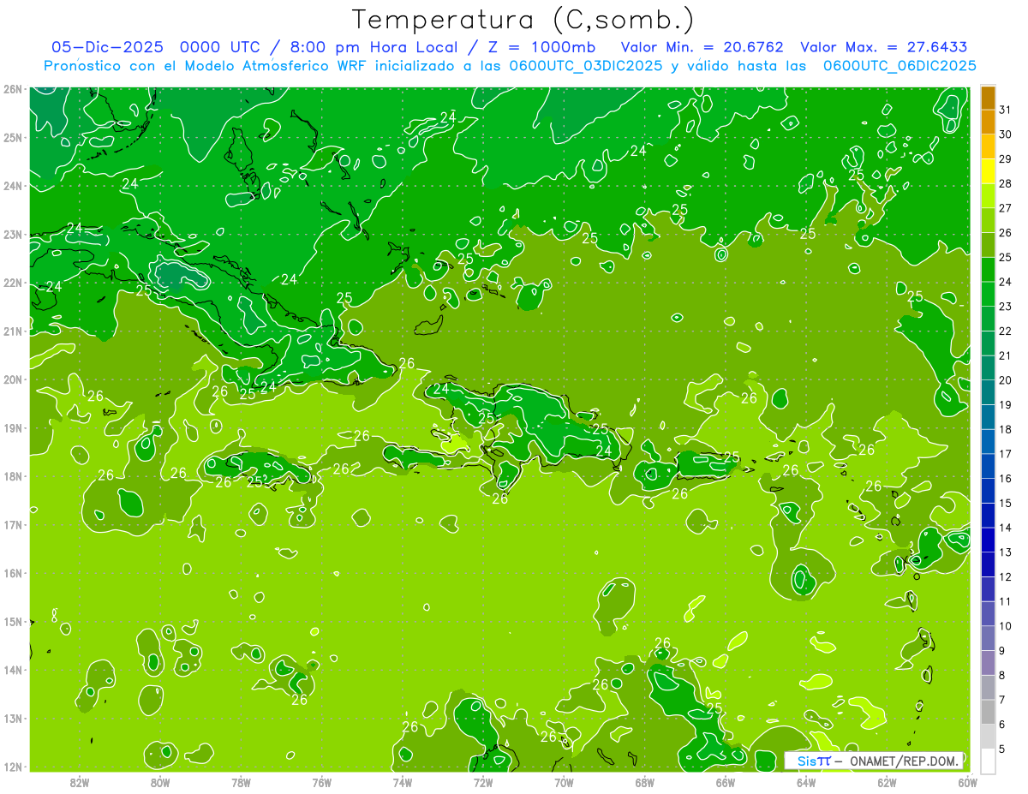Click the 70W longitude axis label
The image size is (1028, 794).
pos(564,781)
